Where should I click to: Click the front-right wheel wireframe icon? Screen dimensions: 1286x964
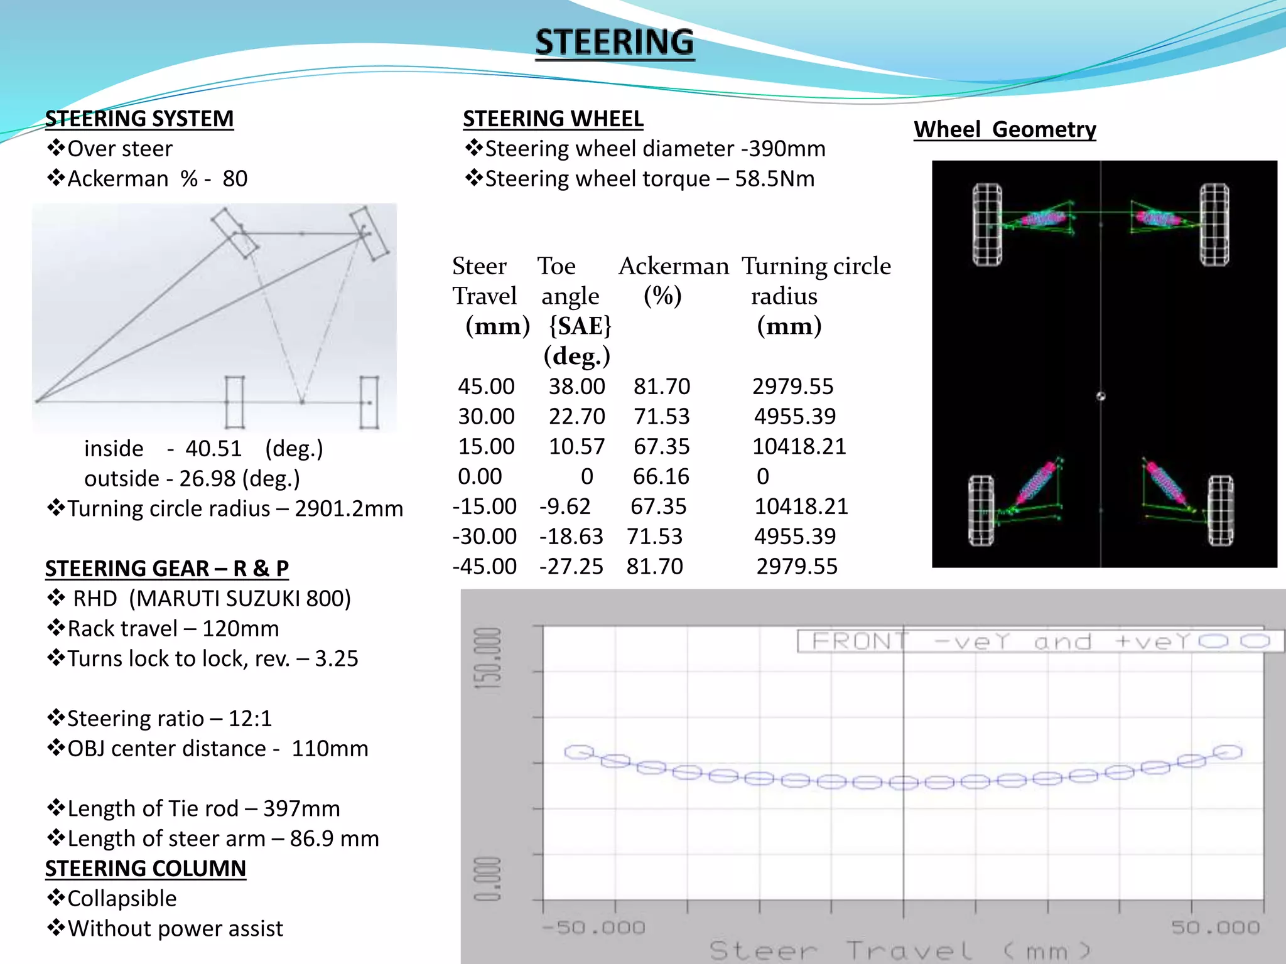pos(1214,225)
